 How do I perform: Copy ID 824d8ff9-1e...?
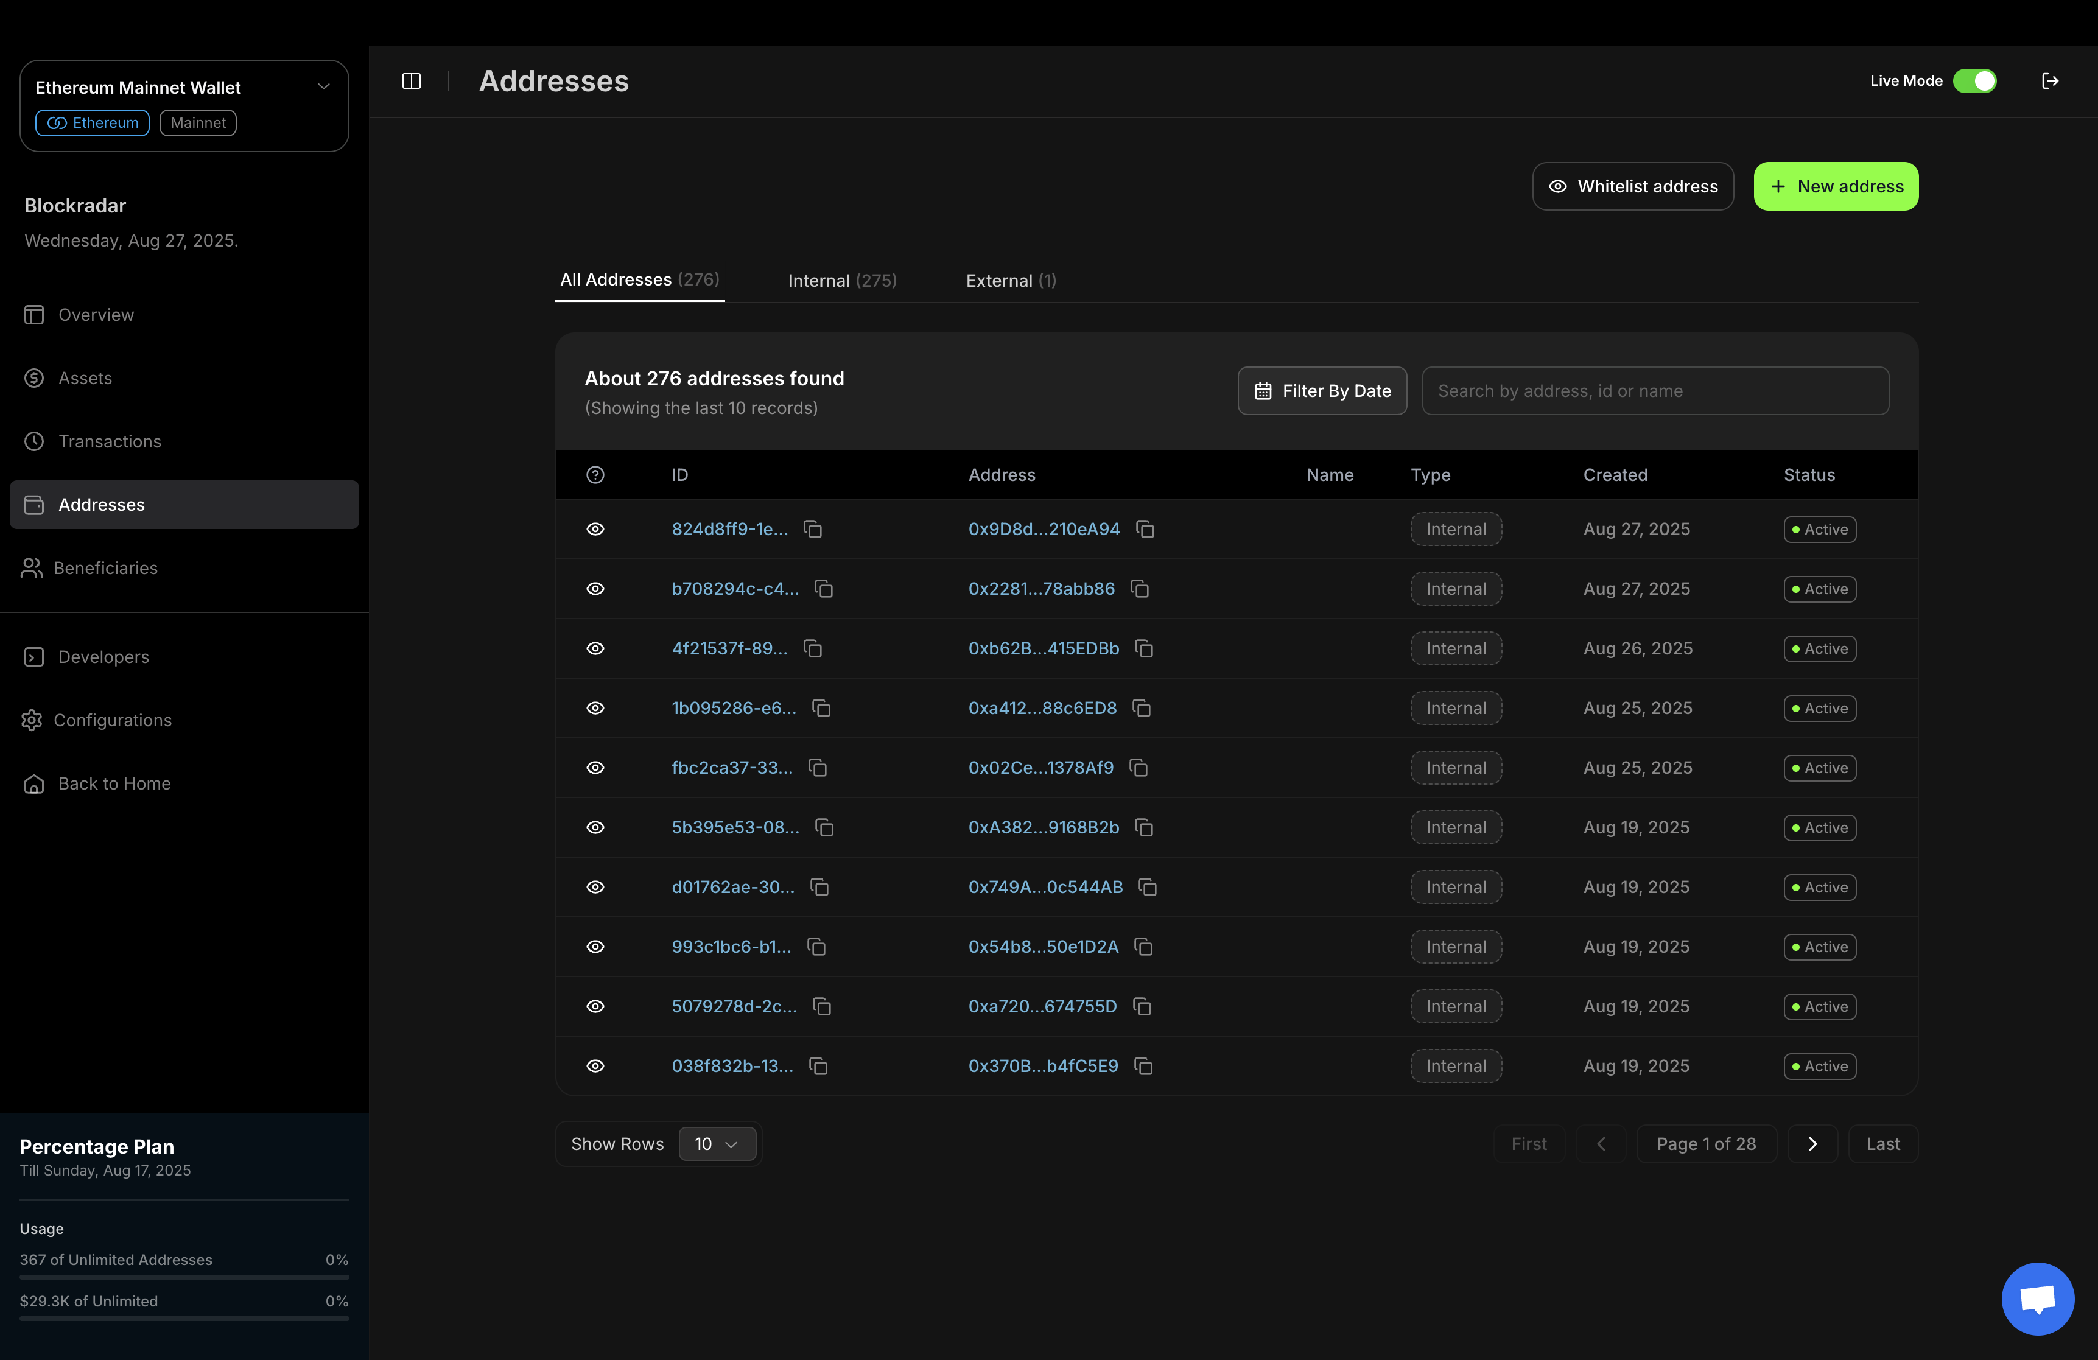[x=813, y=529]
